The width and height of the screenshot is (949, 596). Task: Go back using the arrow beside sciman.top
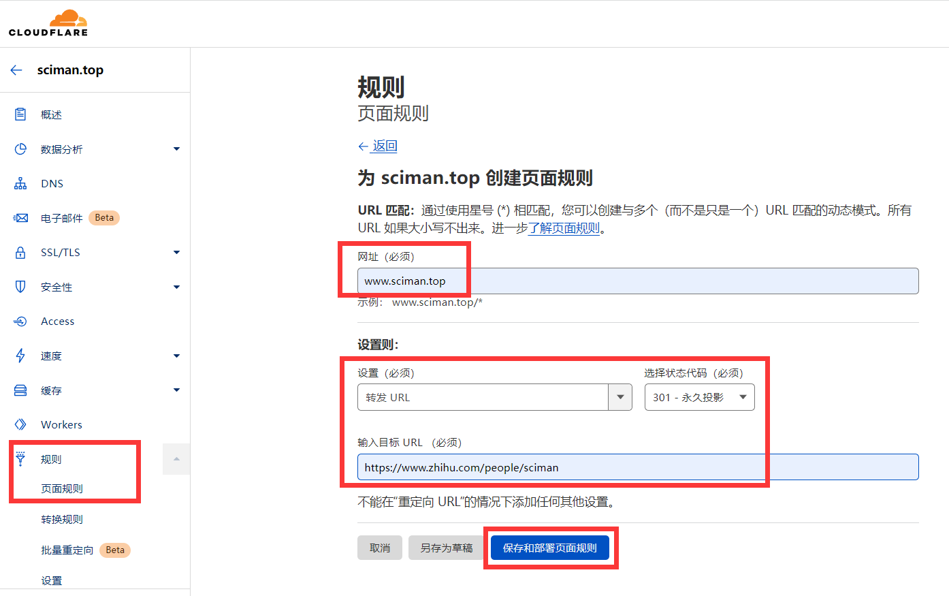(16, 70)
